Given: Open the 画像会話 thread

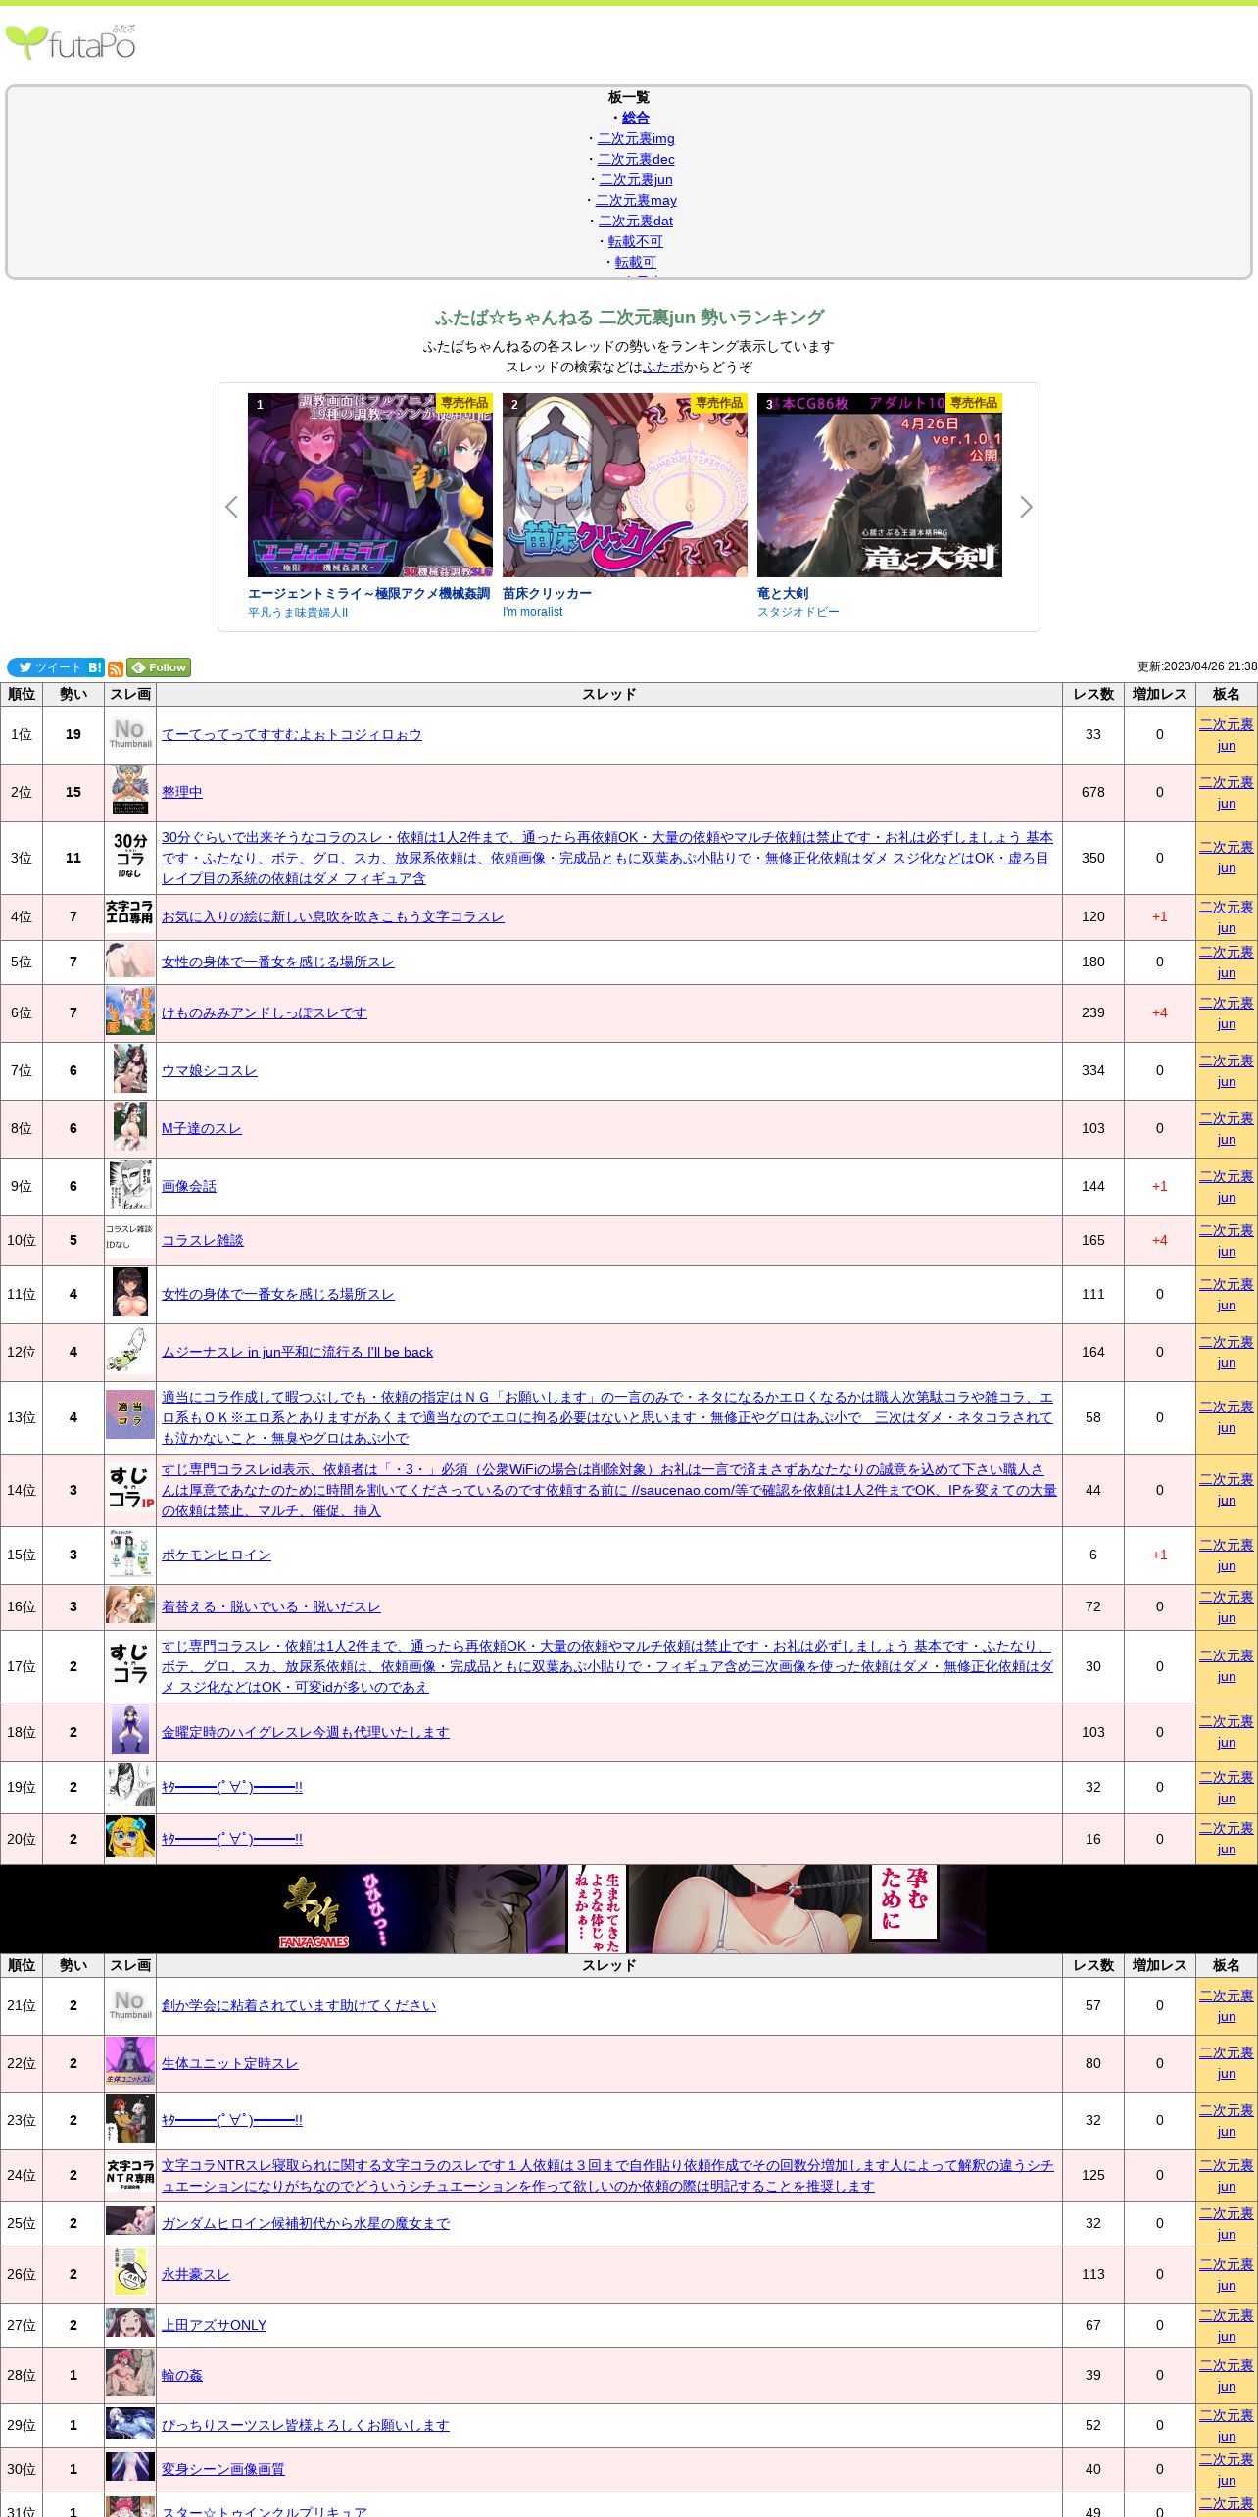Looking at the screenshot, I should point(189,1186).
